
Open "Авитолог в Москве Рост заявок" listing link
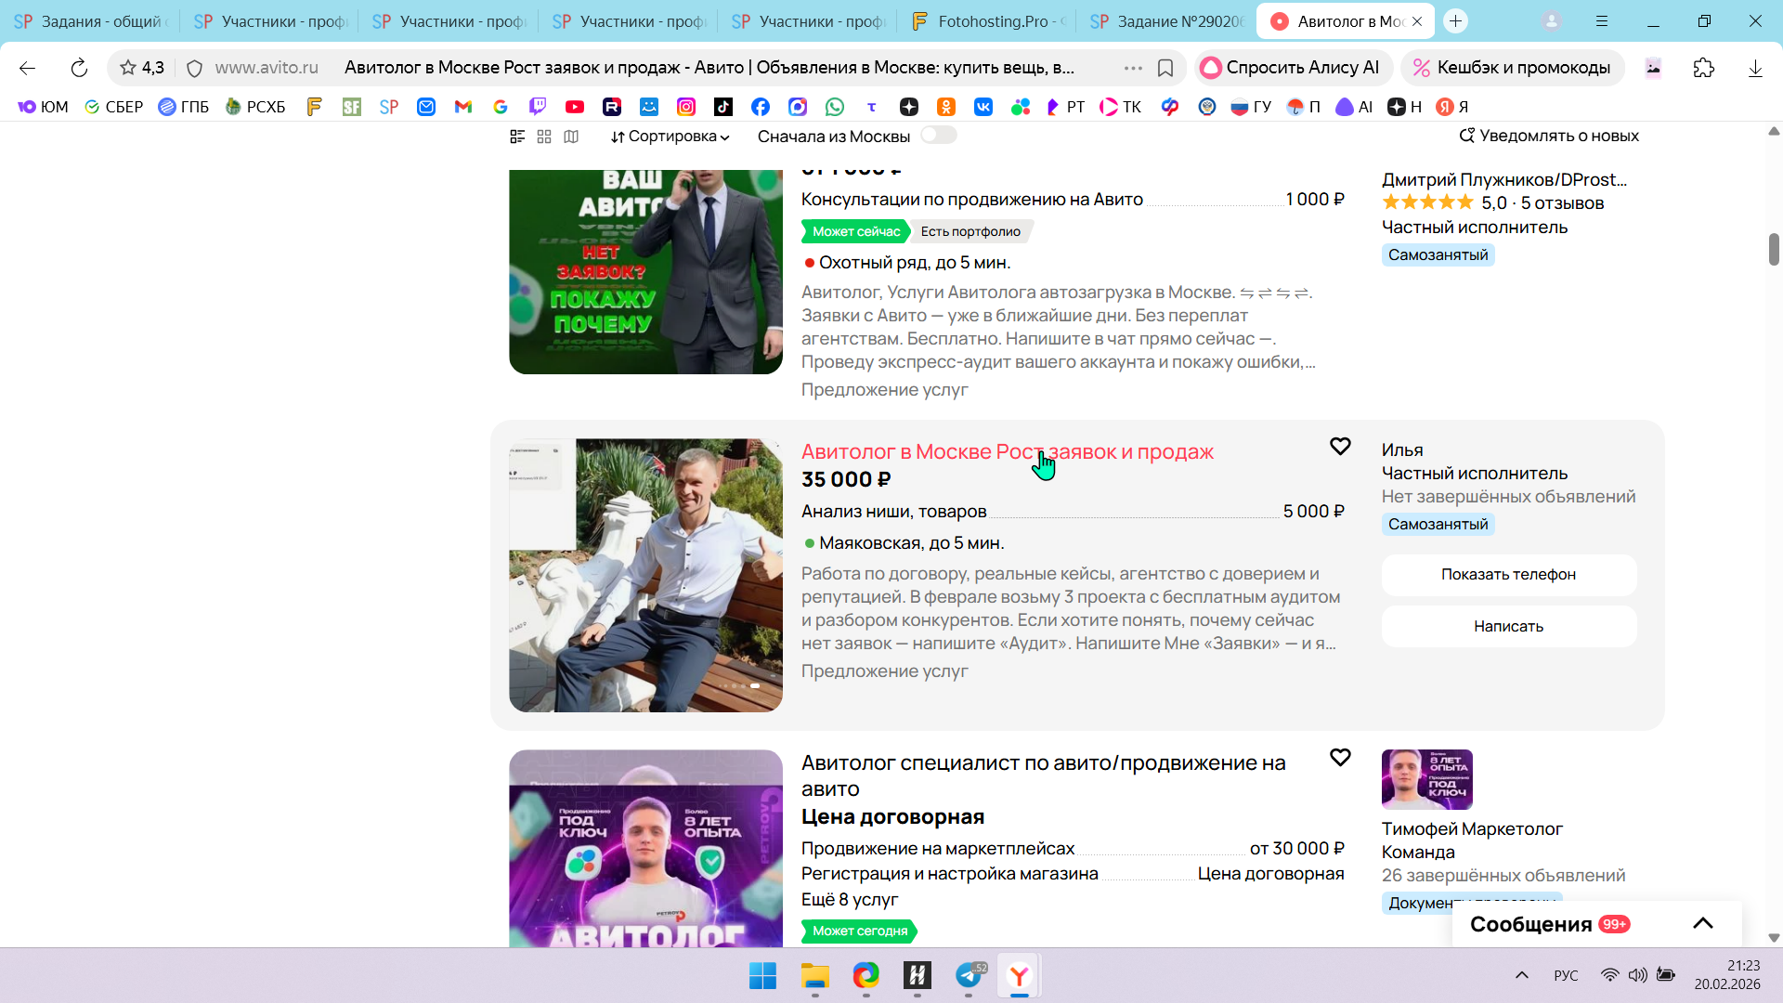1007,452
